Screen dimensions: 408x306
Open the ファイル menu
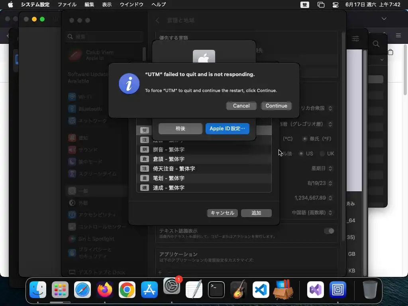pyautogui.click(x=67, y=4)
